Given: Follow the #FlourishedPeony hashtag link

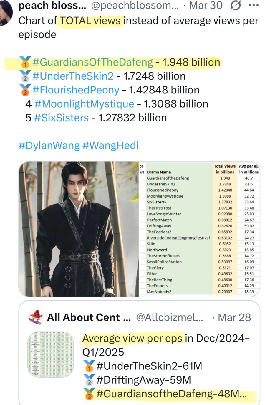Looking at the screenshot, I should pos(76,90).
